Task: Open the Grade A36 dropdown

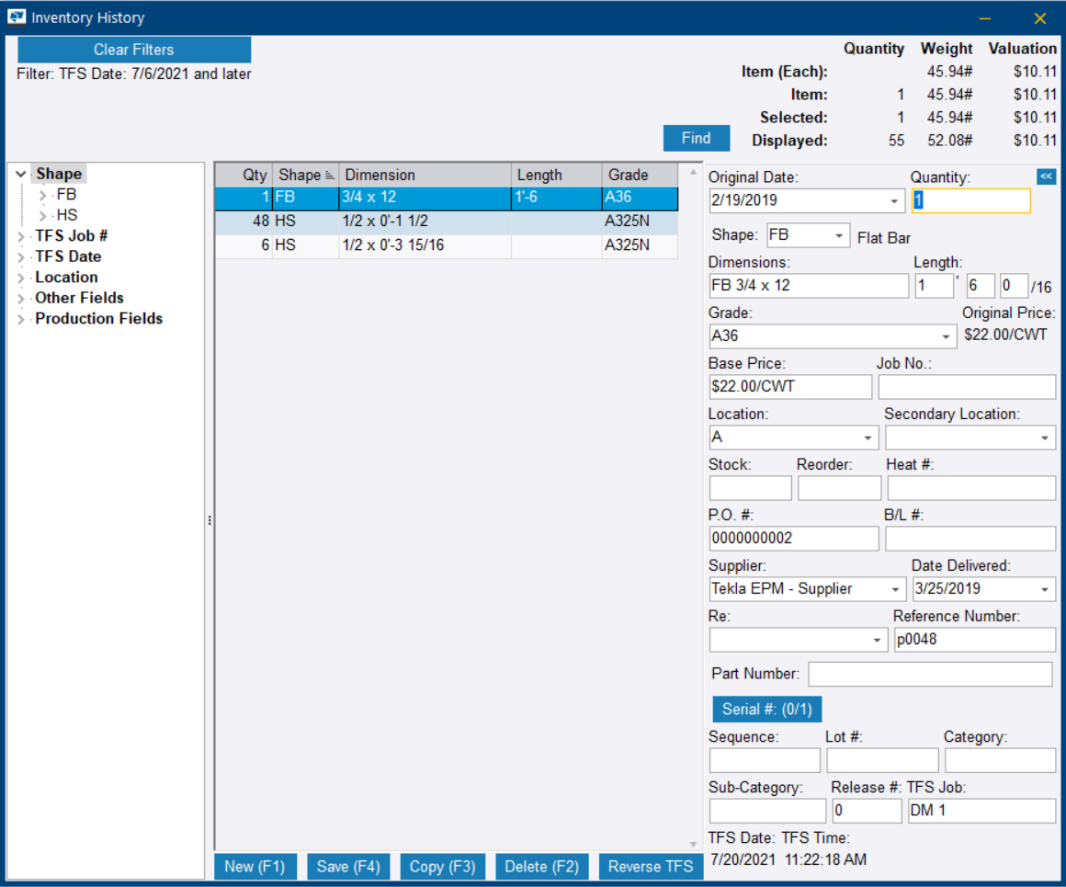Action: point(946,336)
